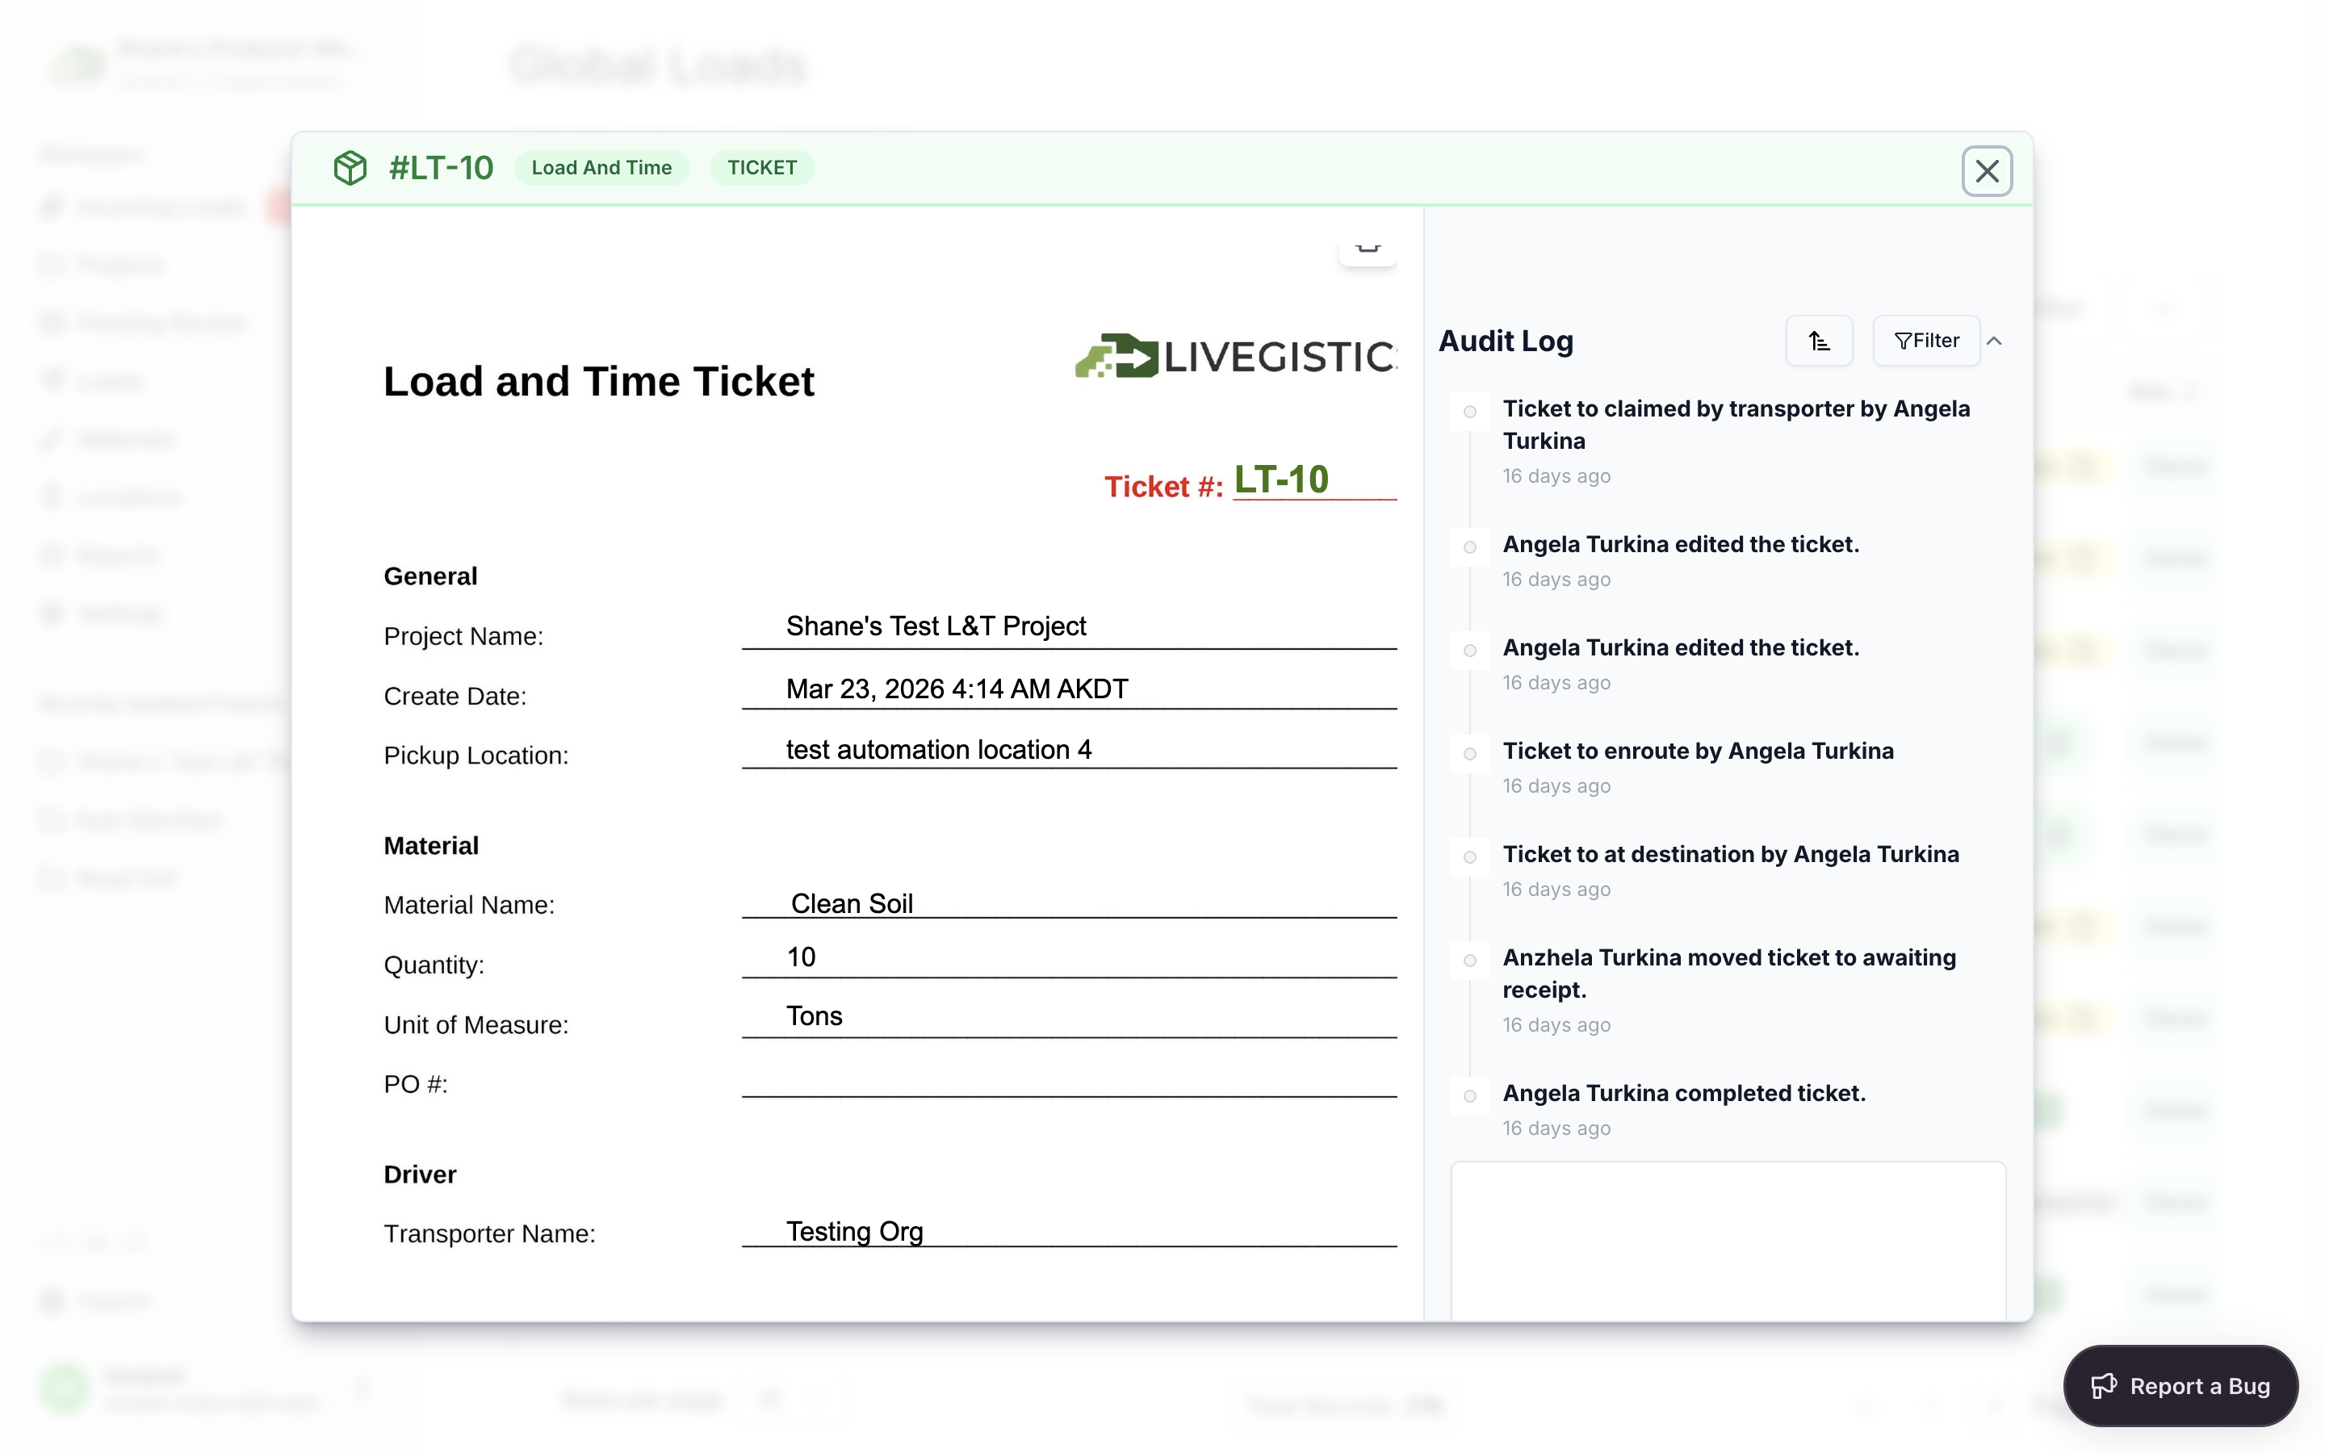Click the Livegistics logo on ticket

point(1235,357)
